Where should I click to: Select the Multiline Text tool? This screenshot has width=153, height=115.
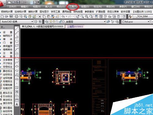point(17,105)
